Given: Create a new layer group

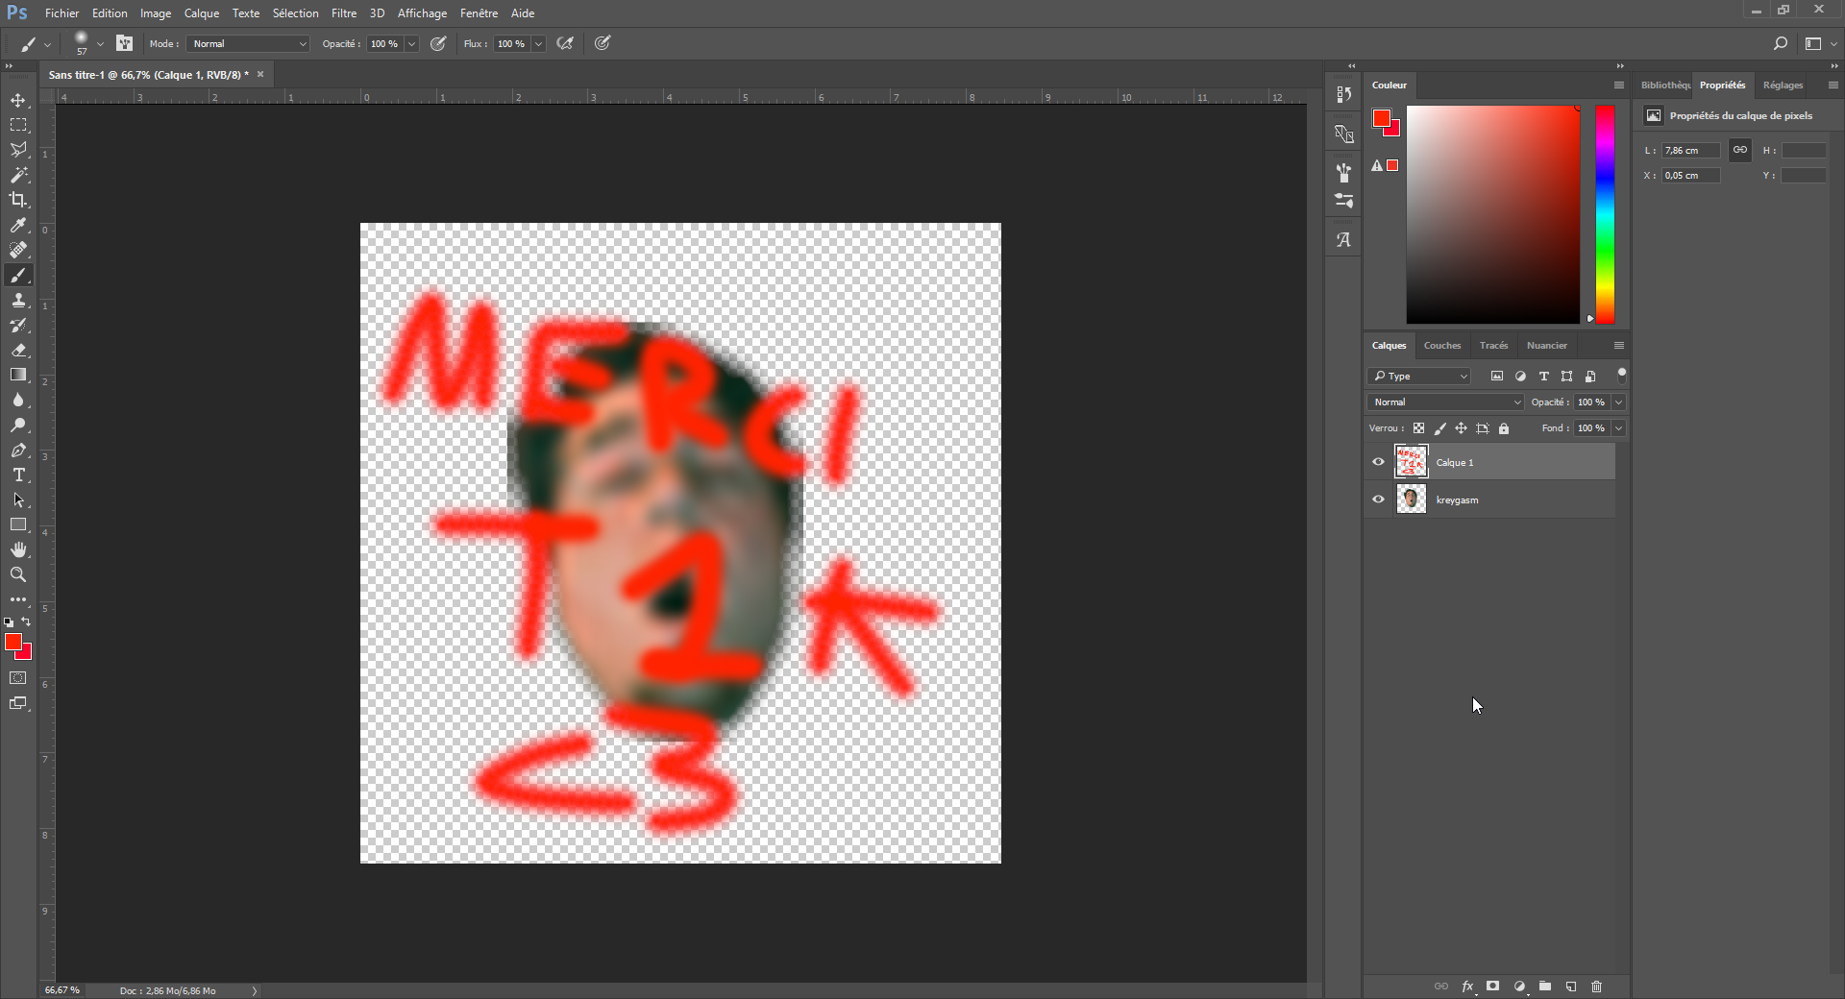Looking at the screenshot, I should tap(1545, 987).
